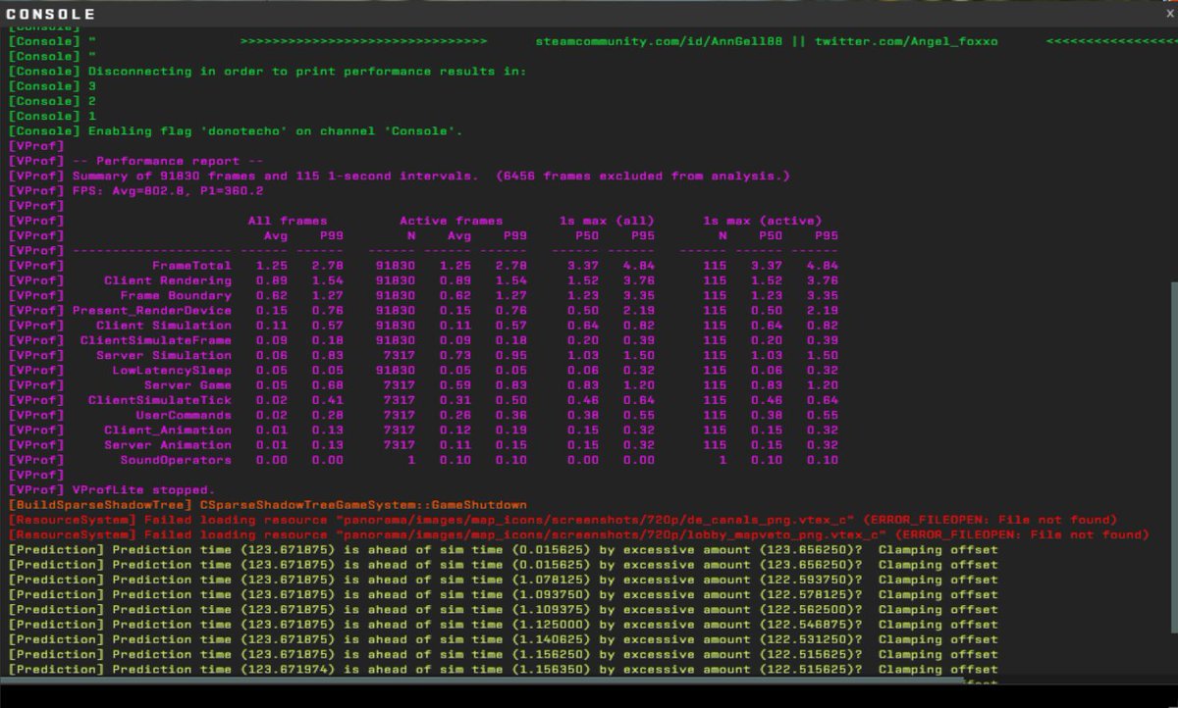Click 'Summary of 91830 frames' line
The width and height of the screenshot is (1178, 708).
pyautogui.click(x=399, y=176)
